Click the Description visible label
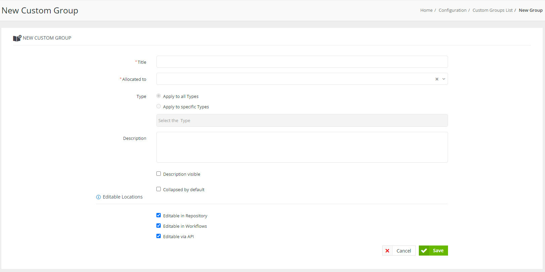The width and height of the screenshot is (545, 272). coord(182,174)
